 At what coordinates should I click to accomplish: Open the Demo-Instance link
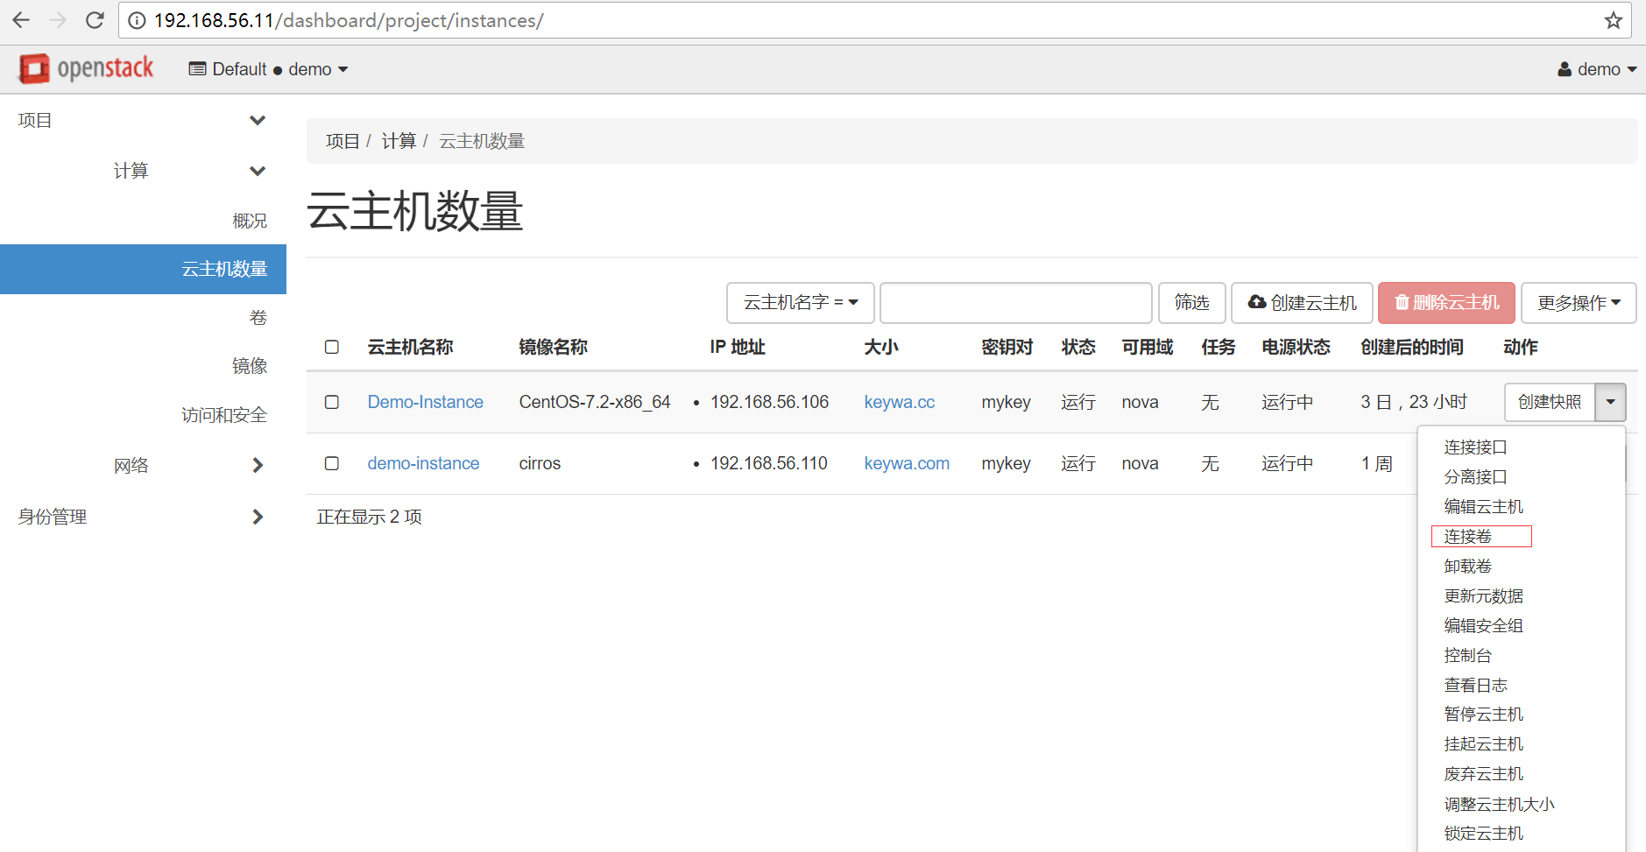tap(425, 402)
